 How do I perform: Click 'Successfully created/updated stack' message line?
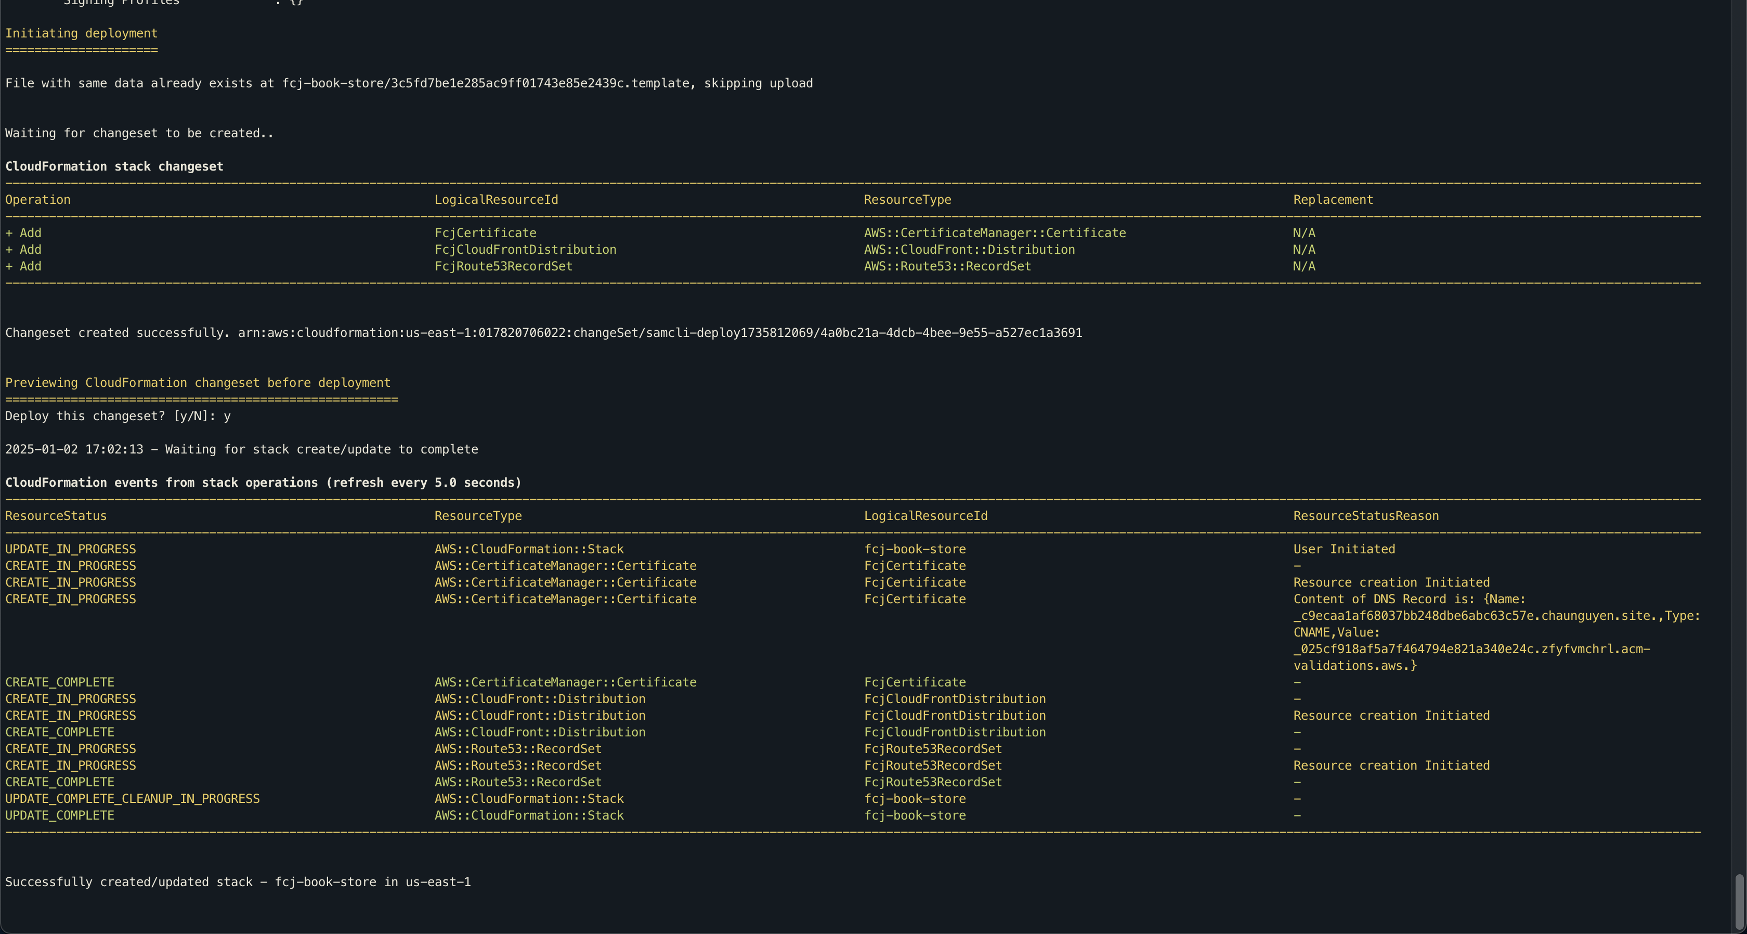coord(238,883)
